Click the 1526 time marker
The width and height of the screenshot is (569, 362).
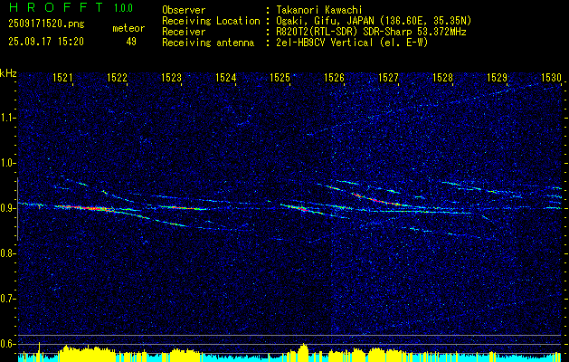[x=334, y=77]
